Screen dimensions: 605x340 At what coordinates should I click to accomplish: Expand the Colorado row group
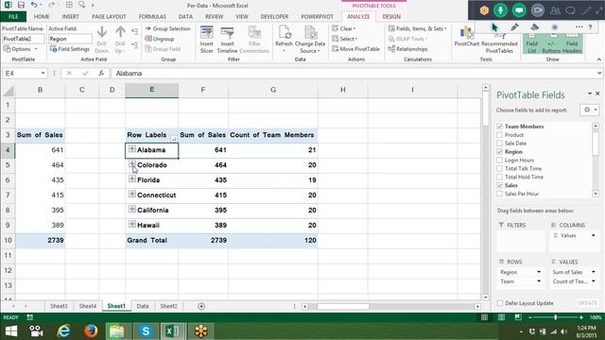pos(132,163)
